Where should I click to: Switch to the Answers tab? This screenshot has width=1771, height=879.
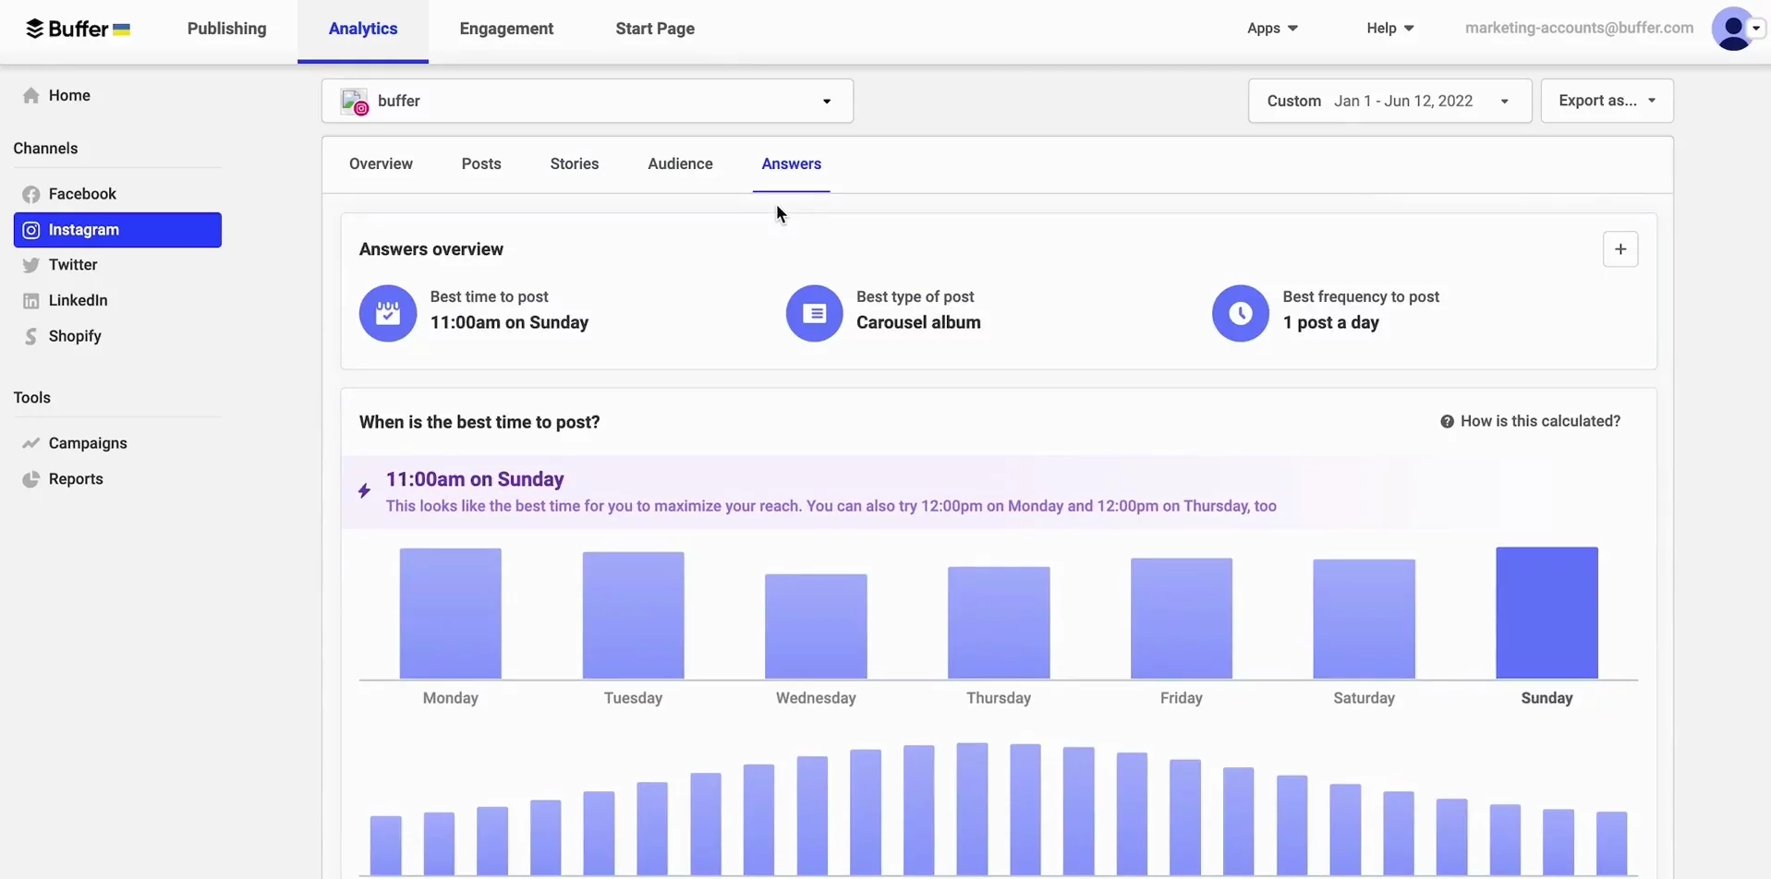coord(791,164)
